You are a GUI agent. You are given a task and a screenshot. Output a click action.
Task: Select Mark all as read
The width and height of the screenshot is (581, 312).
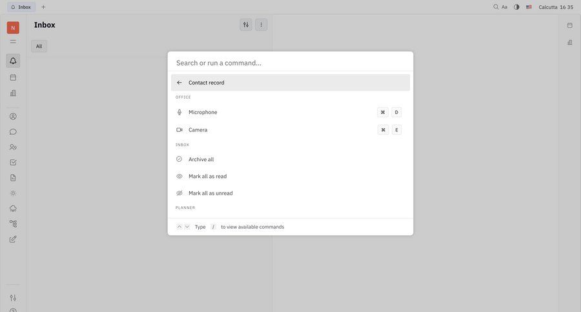207,176
